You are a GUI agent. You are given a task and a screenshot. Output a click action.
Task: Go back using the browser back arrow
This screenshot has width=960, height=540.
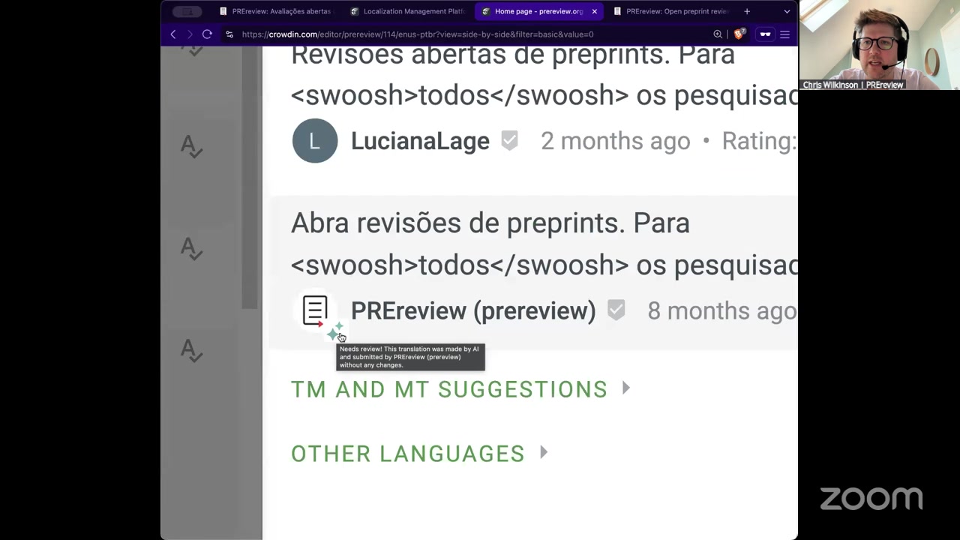[x=173, y=34]
